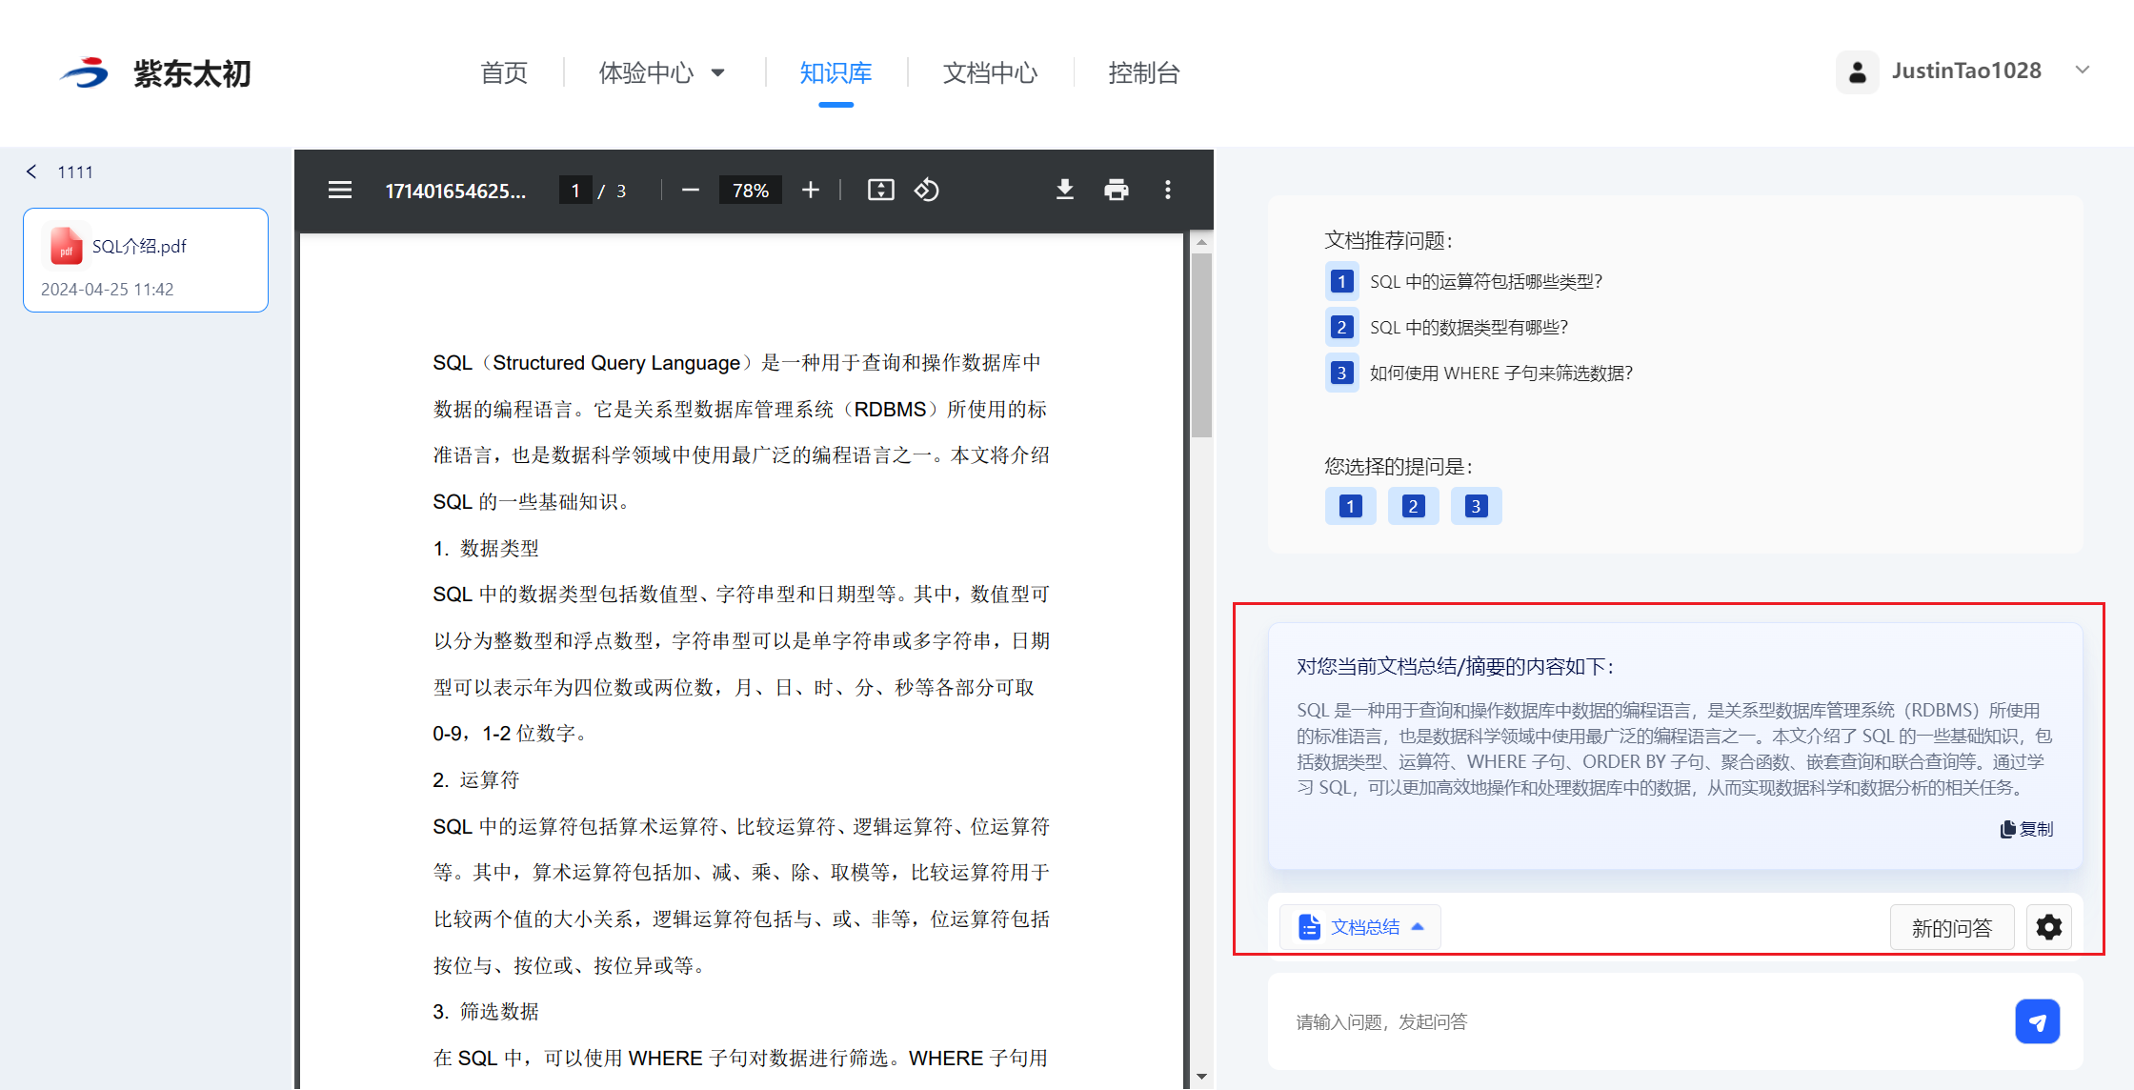This screenshot has width=2134, height=1090.
Task: Rotate the PDF counterclockwise
Action: coord(927,191)
